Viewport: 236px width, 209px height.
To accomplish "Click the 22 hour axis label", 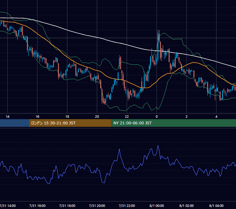I will point(127,117).
